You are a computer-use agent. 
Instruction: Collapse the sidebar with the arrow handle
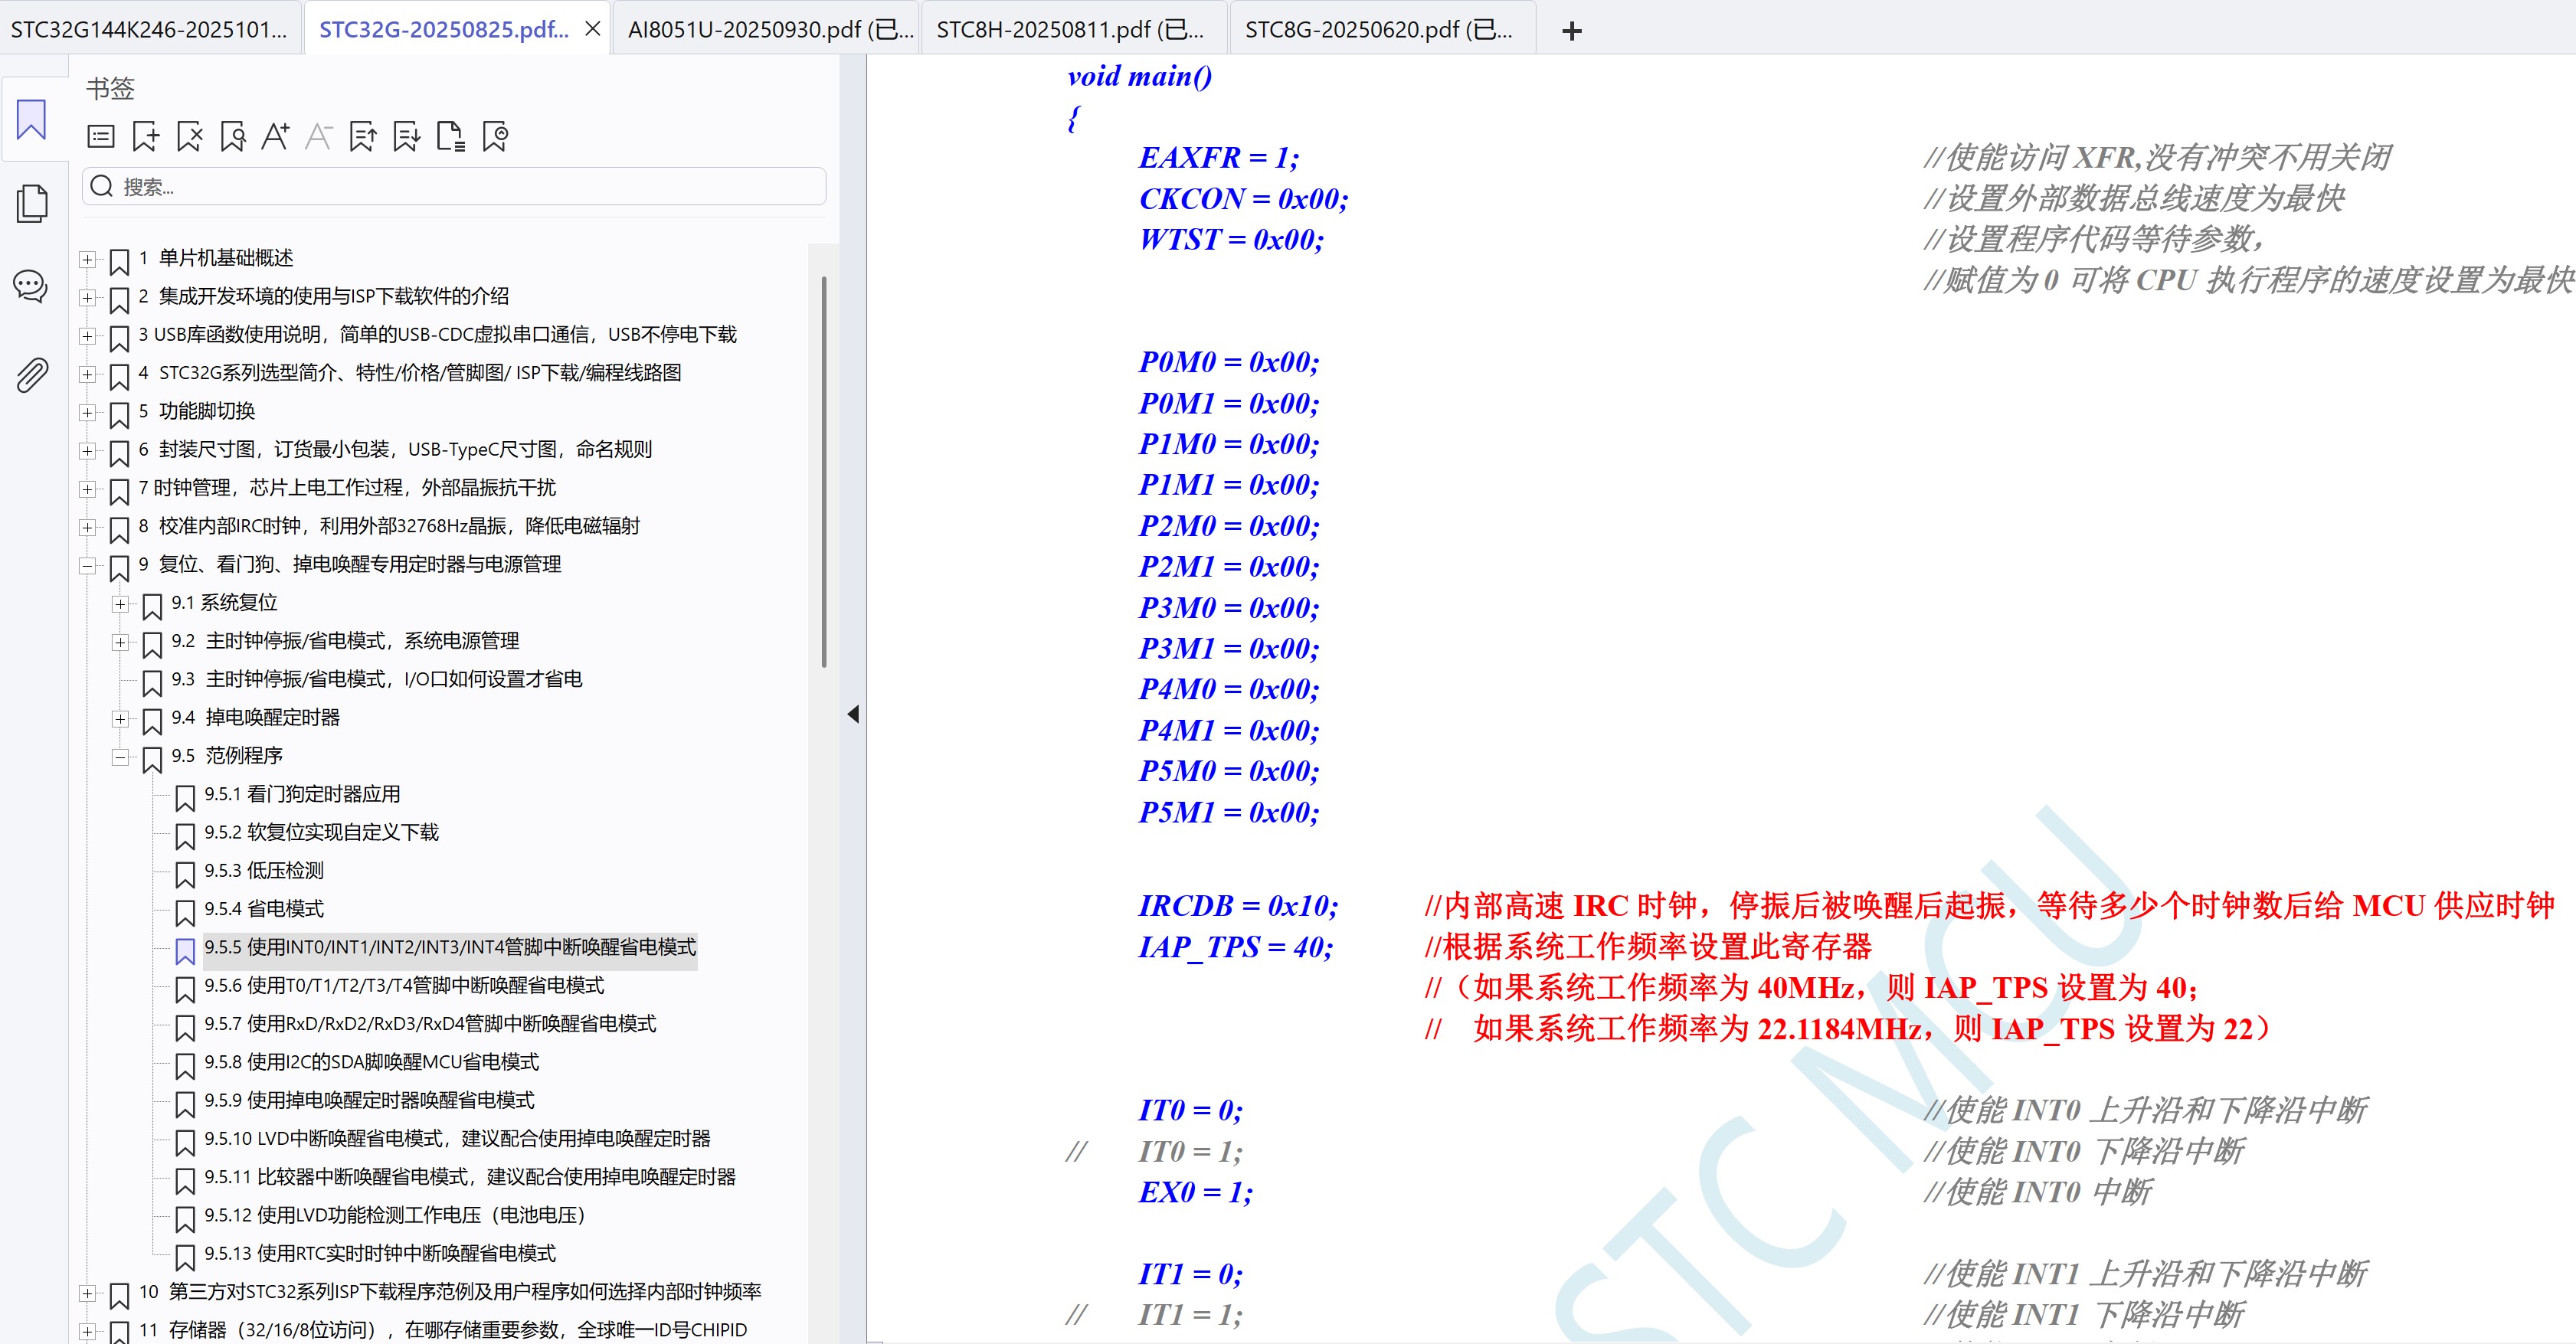[x=854, y=714]
